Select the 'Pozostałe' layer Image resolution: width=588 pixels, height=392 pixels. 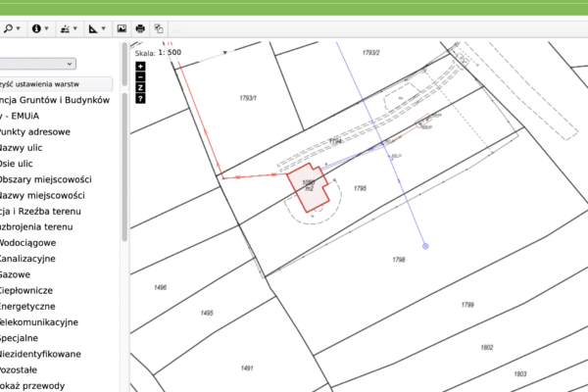pyautogui.click(x=19, y=369)
